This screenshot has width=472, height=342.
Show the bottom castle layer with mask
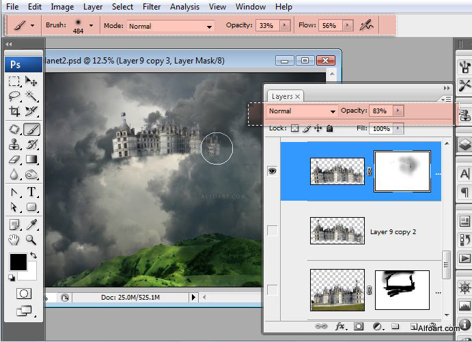click(272, 290)
